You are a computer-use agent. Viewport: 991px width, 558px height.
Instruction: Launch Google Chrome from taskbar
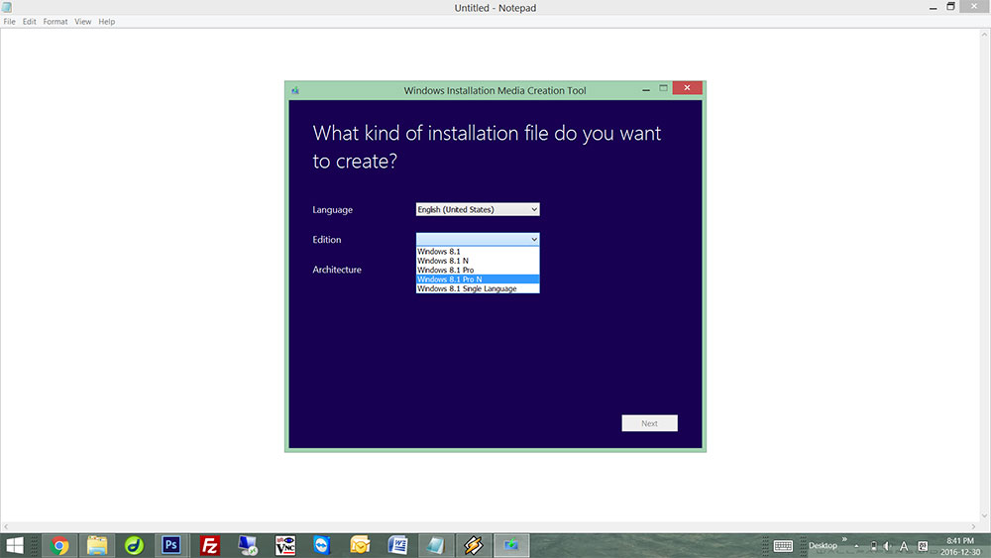coord(59,545)
